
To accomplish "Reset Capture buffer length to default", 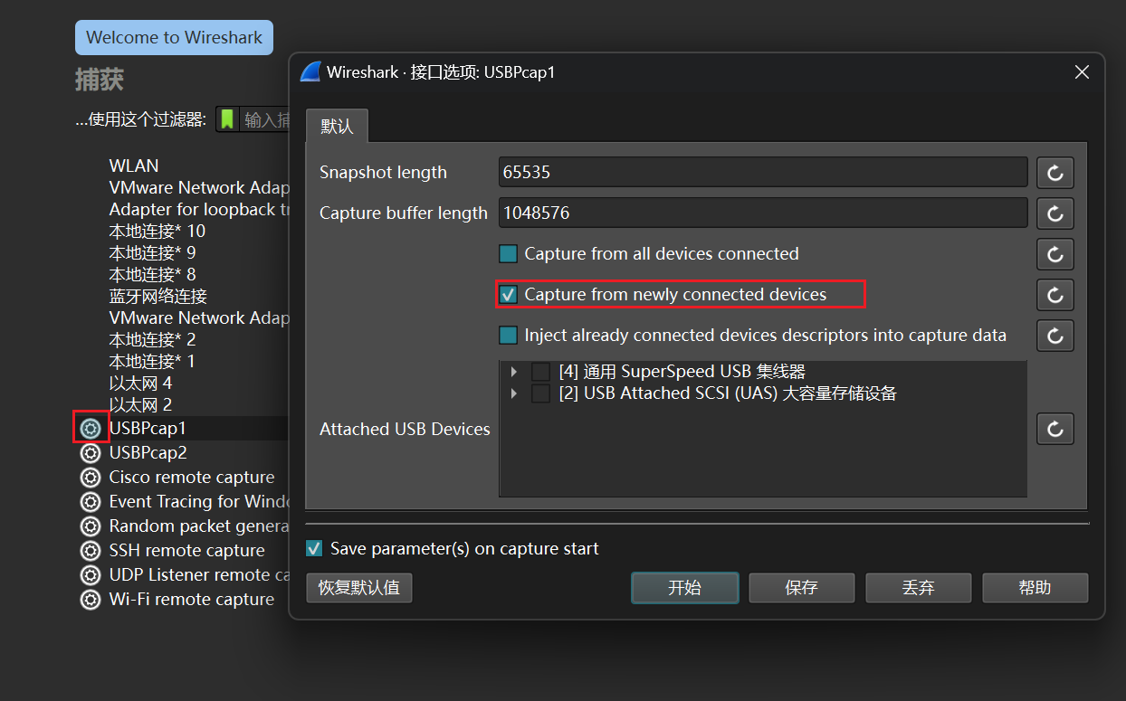I will (x=1055, y=213).
